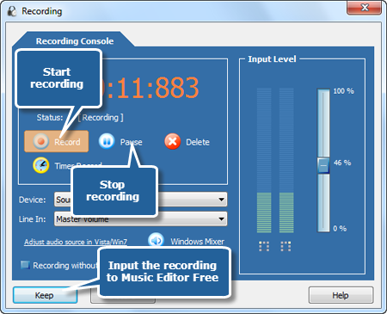Click the Keep button

coord(45,295)
